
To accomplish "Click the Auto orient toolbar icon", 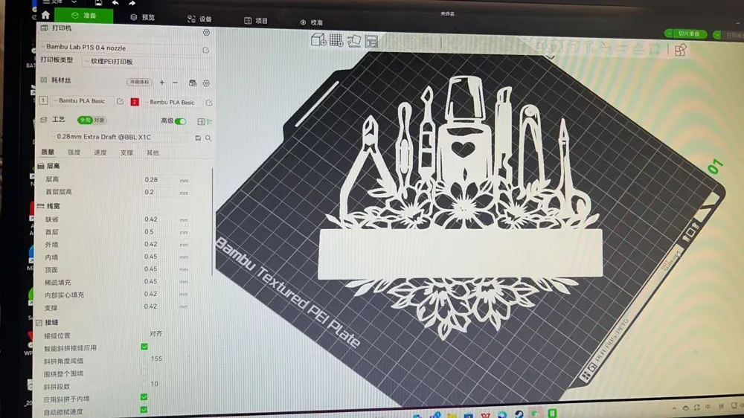I will click(x=354, y=41).
